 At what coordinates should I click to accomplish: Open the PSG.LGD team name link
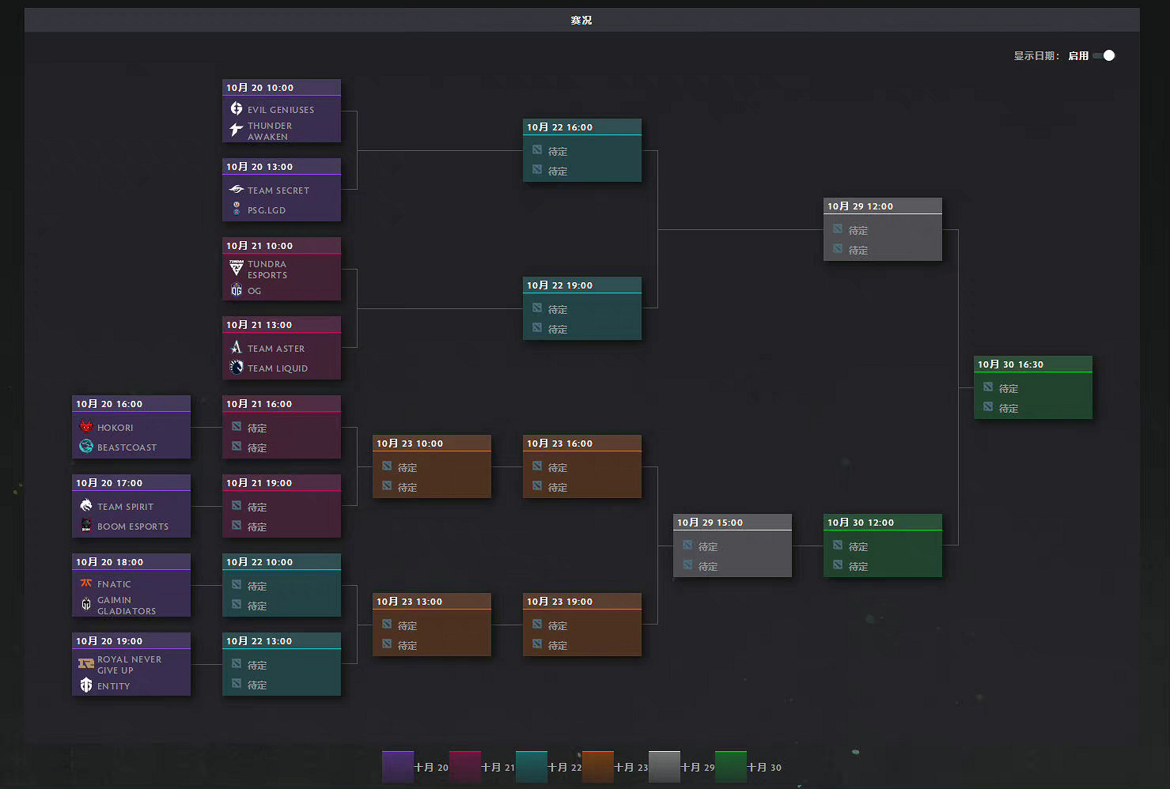point(267,210)
